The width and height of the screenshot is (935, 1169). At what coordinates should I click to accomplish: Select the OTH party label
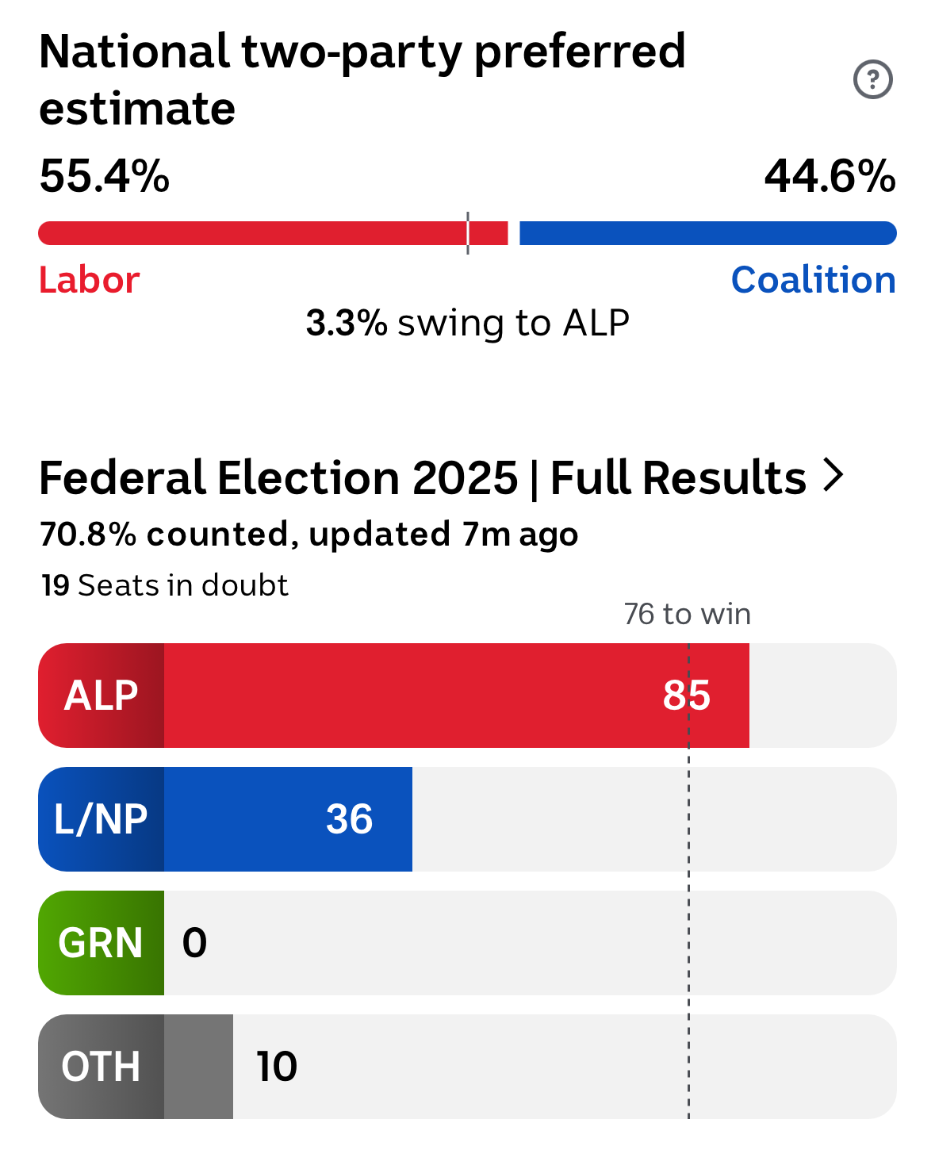pyautogui.click(x=101, y=1067)
